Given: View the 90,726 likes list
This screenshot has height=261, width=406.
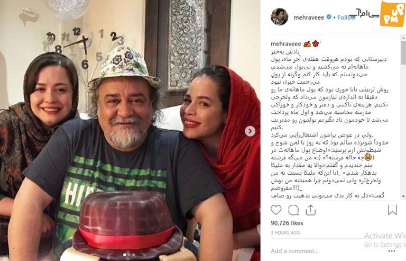Looking at the screenshot, I should [287, 223].
